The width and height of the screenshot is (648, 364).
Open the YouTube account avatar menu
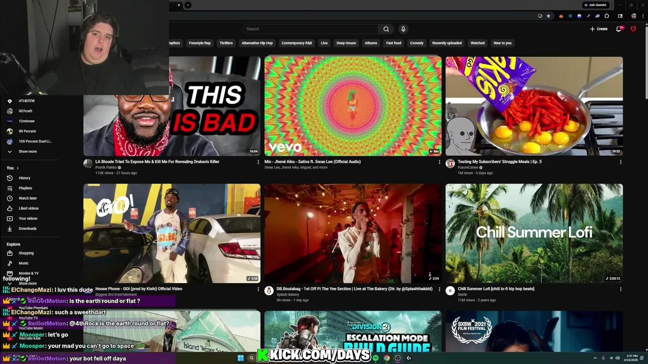(x=633, y=29)
